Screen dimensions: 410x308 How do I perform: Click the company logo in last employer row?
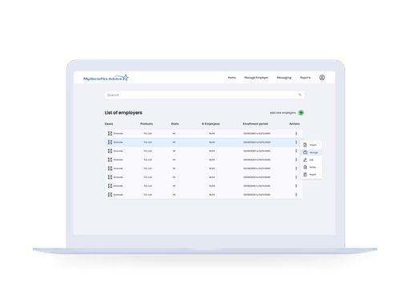tap(110, 195)
